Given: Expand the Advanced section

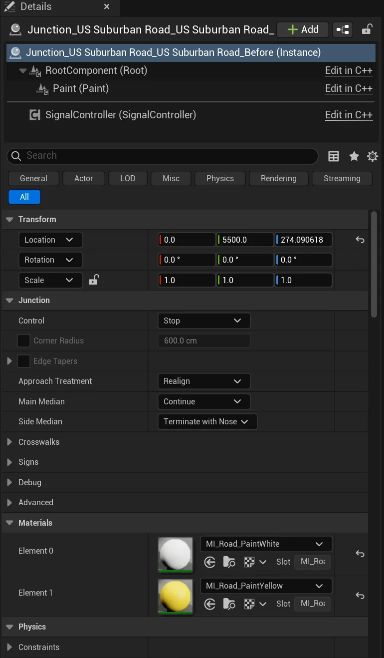Looking at the screenshot, I should click(9, 502).
